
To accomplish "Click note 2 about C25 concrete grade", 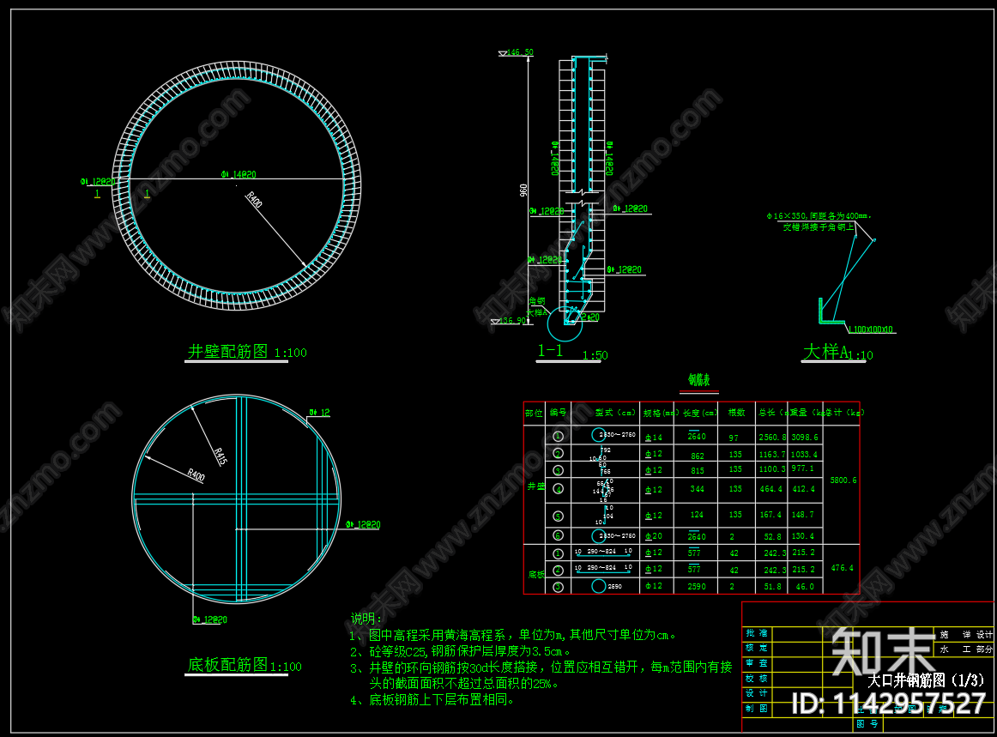I will [461, 652].
